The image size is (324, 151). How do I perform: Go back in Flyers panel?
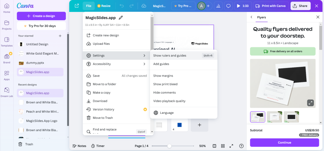tap(252, 17)
